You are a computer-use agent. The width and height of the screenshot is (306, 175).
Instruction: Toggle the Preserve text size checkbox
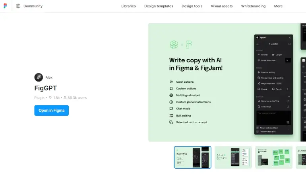(x=258, y=132)
